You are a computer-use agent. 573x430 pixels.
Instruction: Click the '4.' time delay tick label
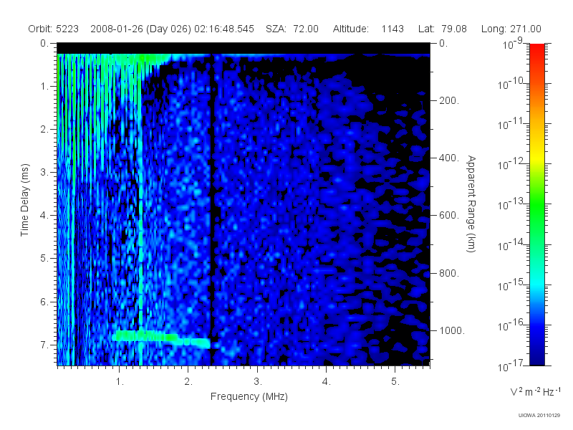(44, 216)
